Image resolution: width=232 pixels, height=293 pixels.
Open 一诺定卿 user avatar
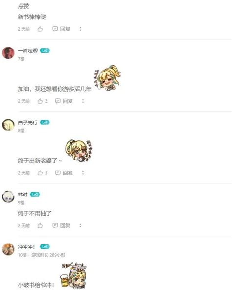tap(8, 53)
